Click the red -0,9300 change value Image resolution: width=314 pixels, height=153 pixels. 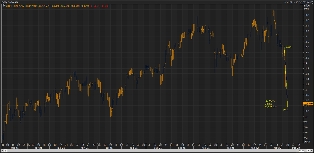pyautogui.click(x=94, y=5)
